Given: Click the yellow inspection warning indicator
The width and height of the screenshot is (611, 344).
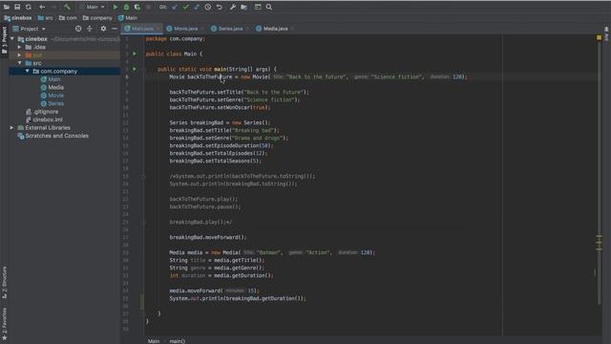Looking at the screenshot, I should [599, 38].
